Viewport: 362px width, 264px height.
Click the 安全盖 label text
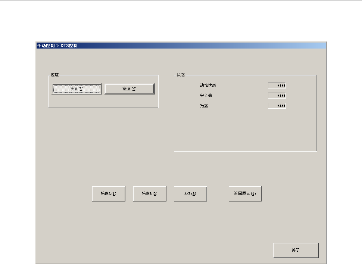coord(206,95)
